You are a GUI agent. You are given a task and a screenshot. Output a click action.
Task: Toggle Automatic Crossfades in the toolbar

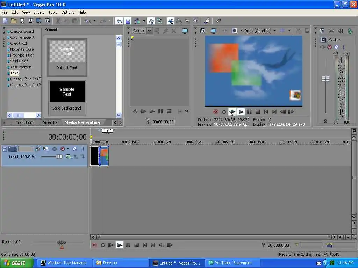click(128, 21)
